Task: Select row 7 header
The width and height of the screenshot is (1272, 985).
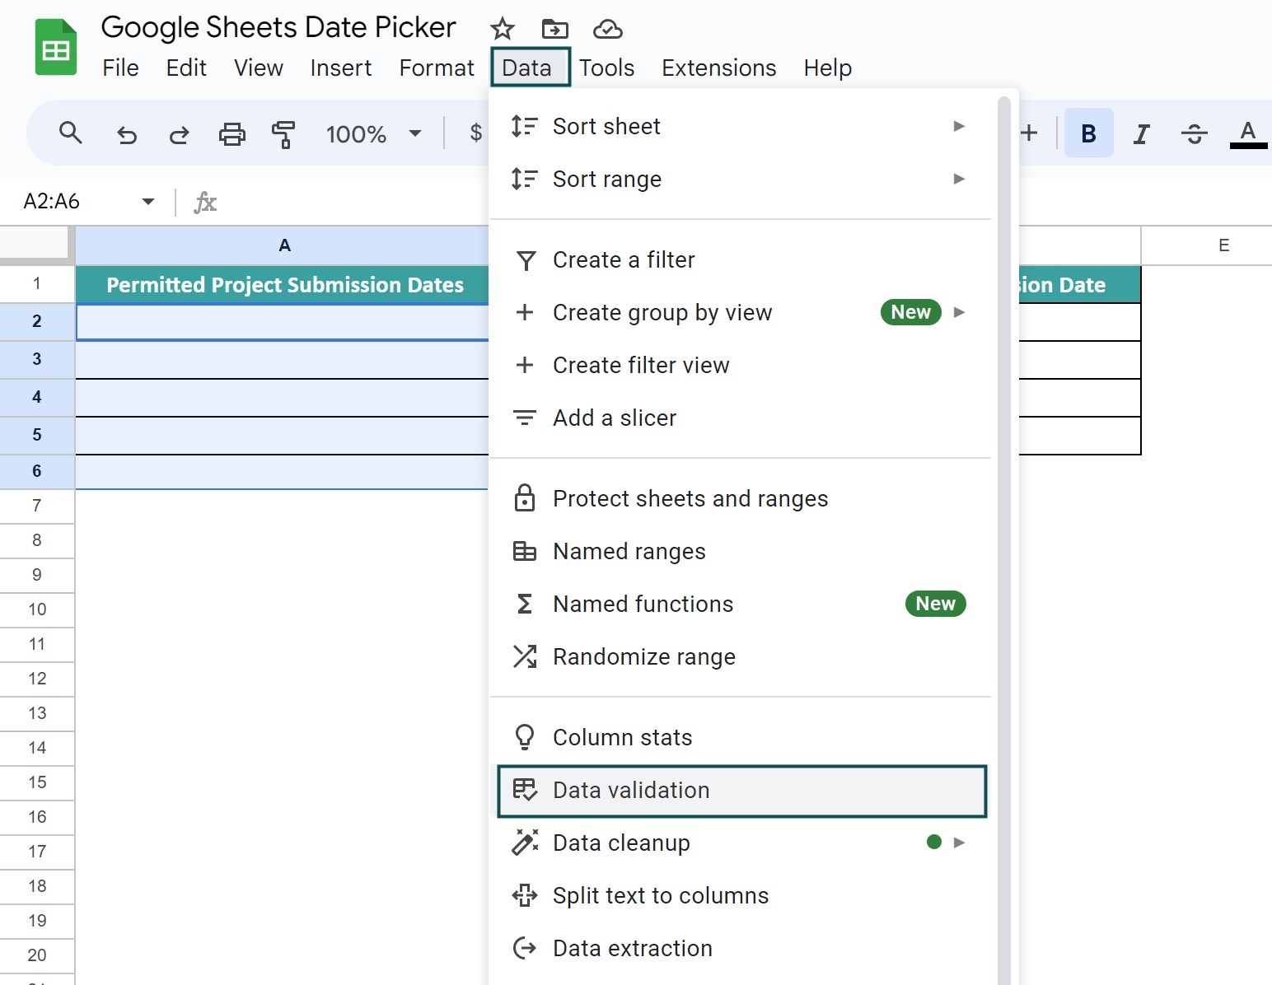Action: pyautogui.click(x=37, y=506)
